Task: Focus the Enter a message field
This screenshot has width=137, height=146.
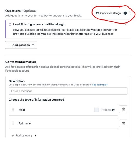Action: pos(68,91)
